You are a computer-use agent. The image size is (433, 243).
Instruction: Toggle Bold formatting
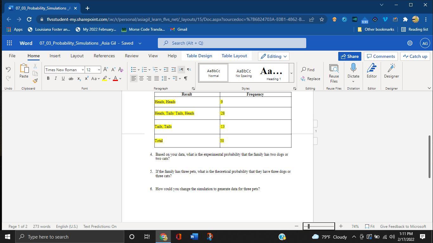coord(48,78)
